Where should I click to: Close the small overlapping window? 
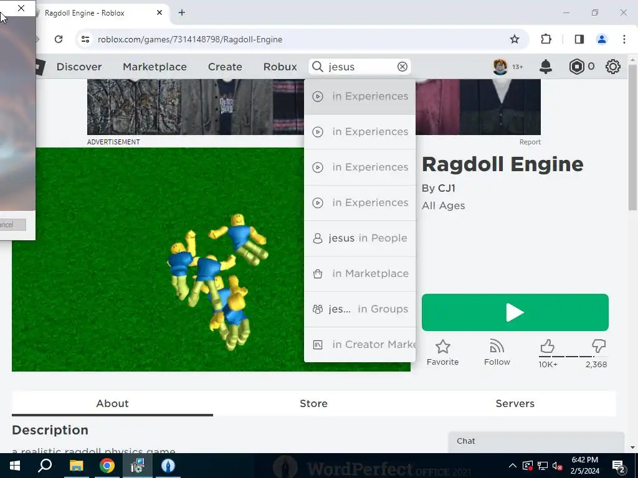pos(21,7)
